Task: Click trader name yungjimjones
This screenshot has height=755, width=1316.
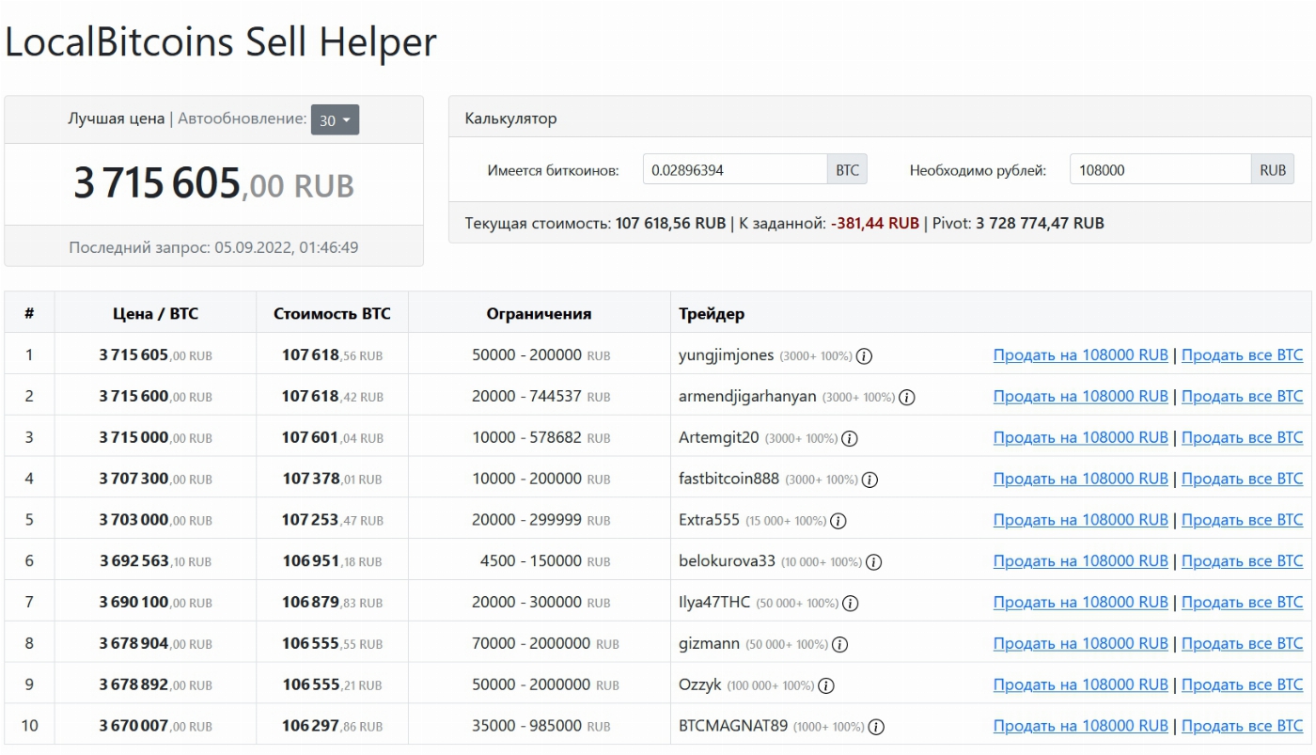Action: coord(727,355)
